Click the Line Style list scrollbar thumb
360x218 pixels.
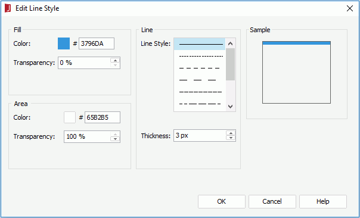(x=231, y=64)
